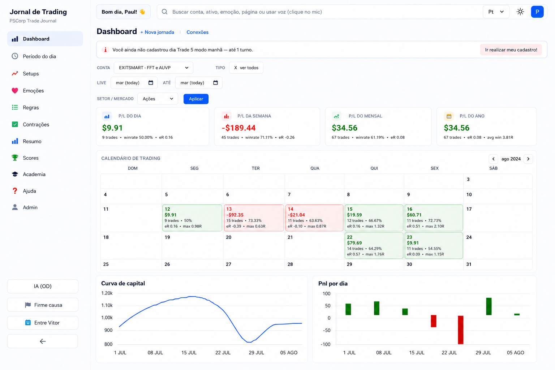This screenshot has width=555, height=370.
Task: Clear the 'ver todos' tipo filter
Action: click(236, 68)
